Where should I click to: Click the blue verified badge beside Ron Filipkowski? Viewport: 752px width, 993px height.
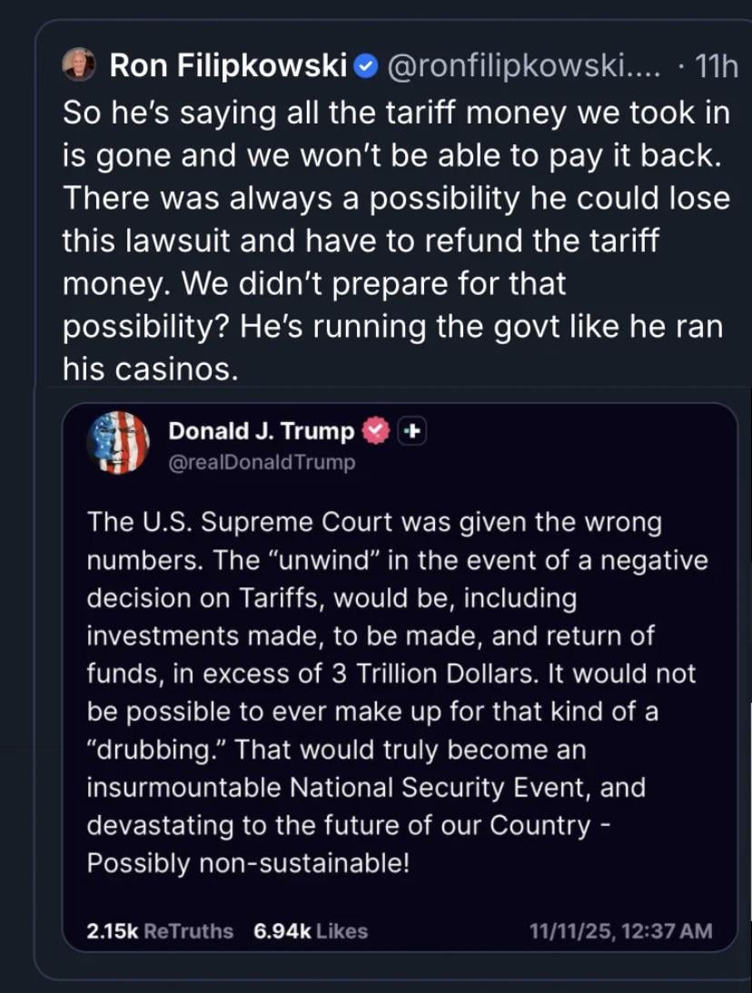point(365,65)
